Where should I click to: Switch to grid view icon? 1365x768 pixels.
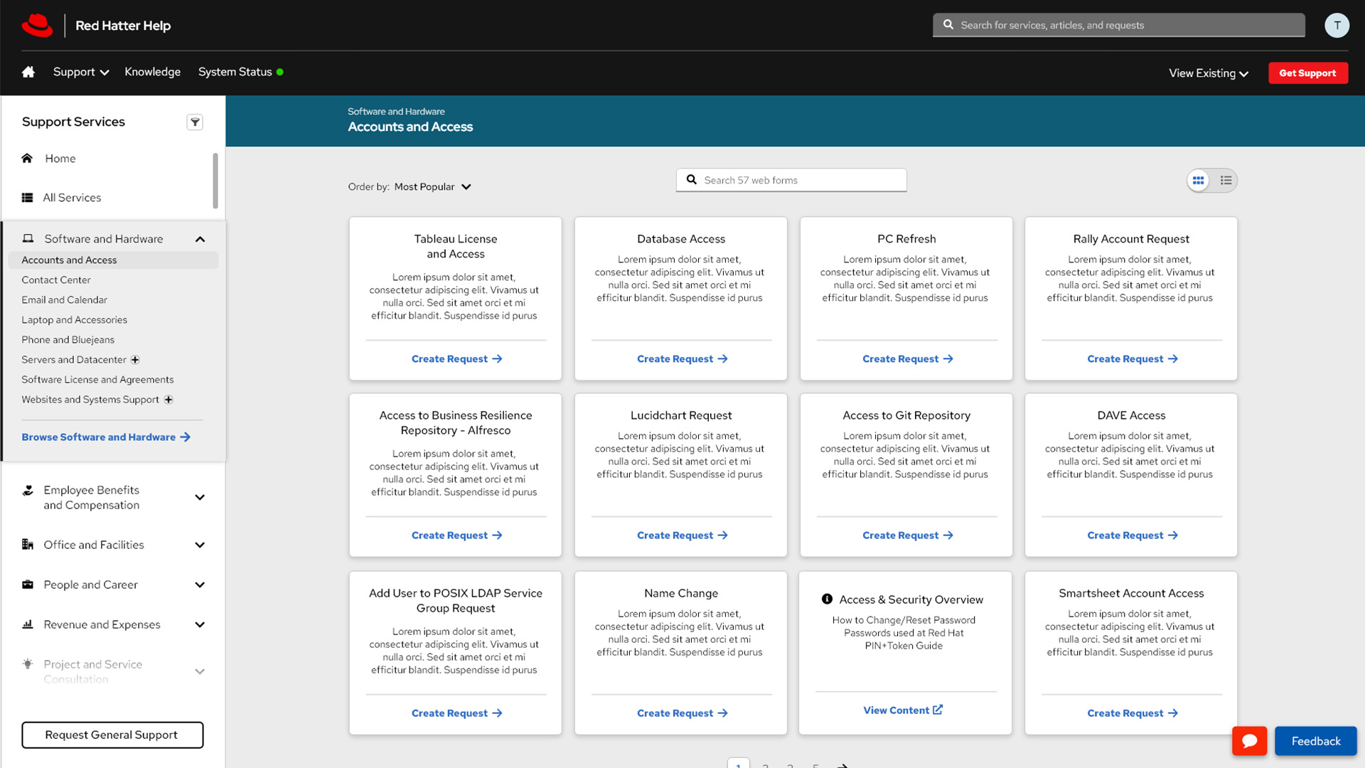coord(1199,181)
